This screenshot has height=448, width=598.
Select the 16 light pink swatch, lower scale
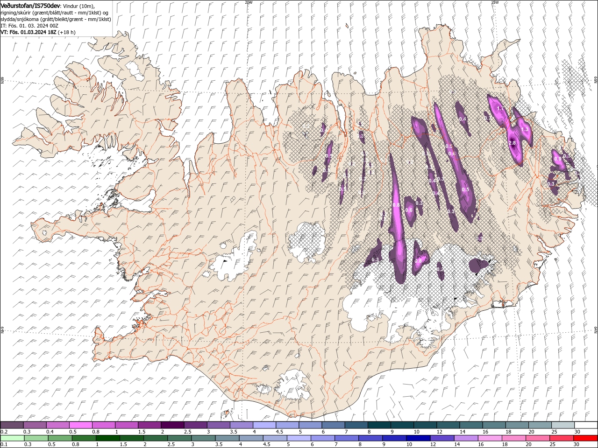490,438
